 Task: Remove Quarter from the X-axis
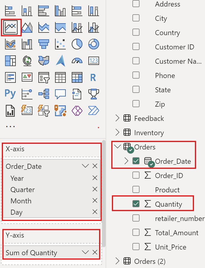tap(95, 189)
